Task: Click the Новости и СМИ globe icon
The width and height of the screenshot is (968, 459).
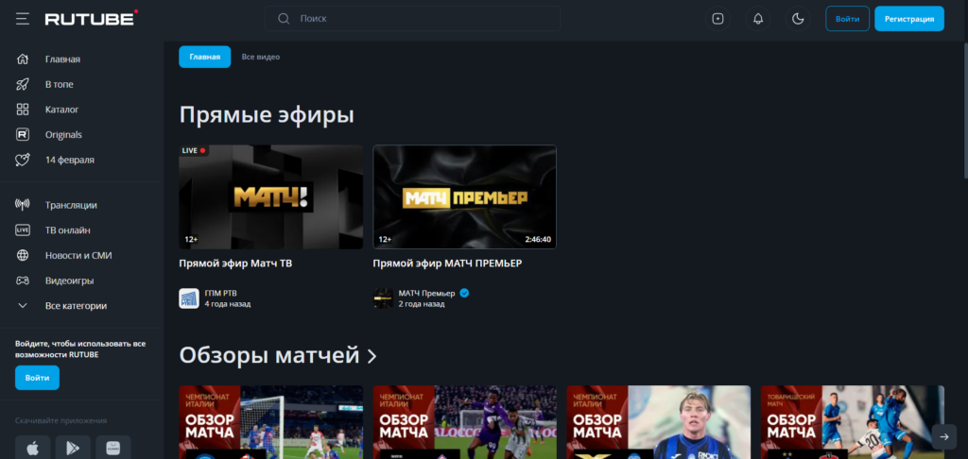Action: (x=23, y=255)
